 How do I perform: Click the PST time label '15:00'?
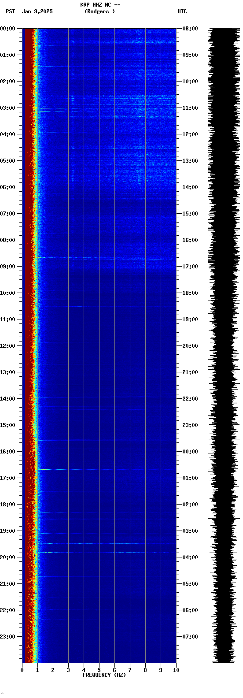pyautogui.click(x=7, y=425)
